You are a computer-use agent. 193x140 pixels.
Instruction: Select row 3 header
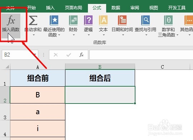5,112
